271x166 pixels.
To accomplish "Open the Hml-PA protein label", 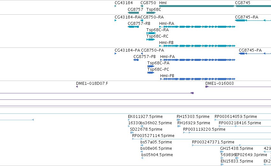I will pyautogui.click(x=168, y=57).
